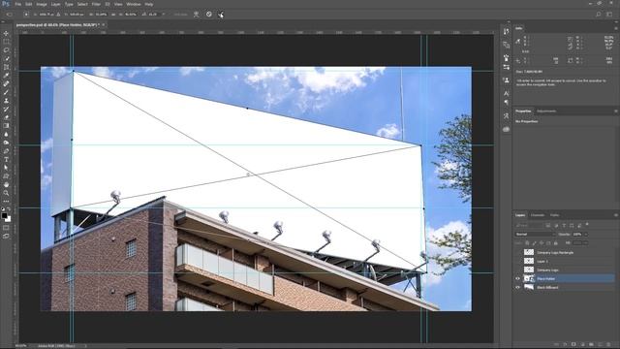Open the Filter menu
Image resolution: width=620 pixels, height=349 pixels.
click(x=96, y=4)
